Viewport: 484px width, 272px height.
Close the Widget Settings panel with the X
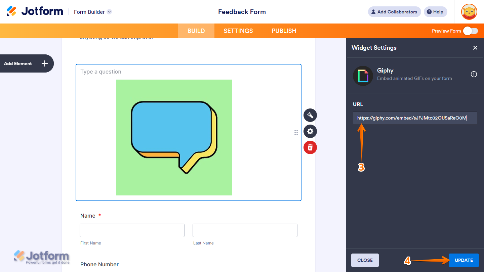point(475,48)
